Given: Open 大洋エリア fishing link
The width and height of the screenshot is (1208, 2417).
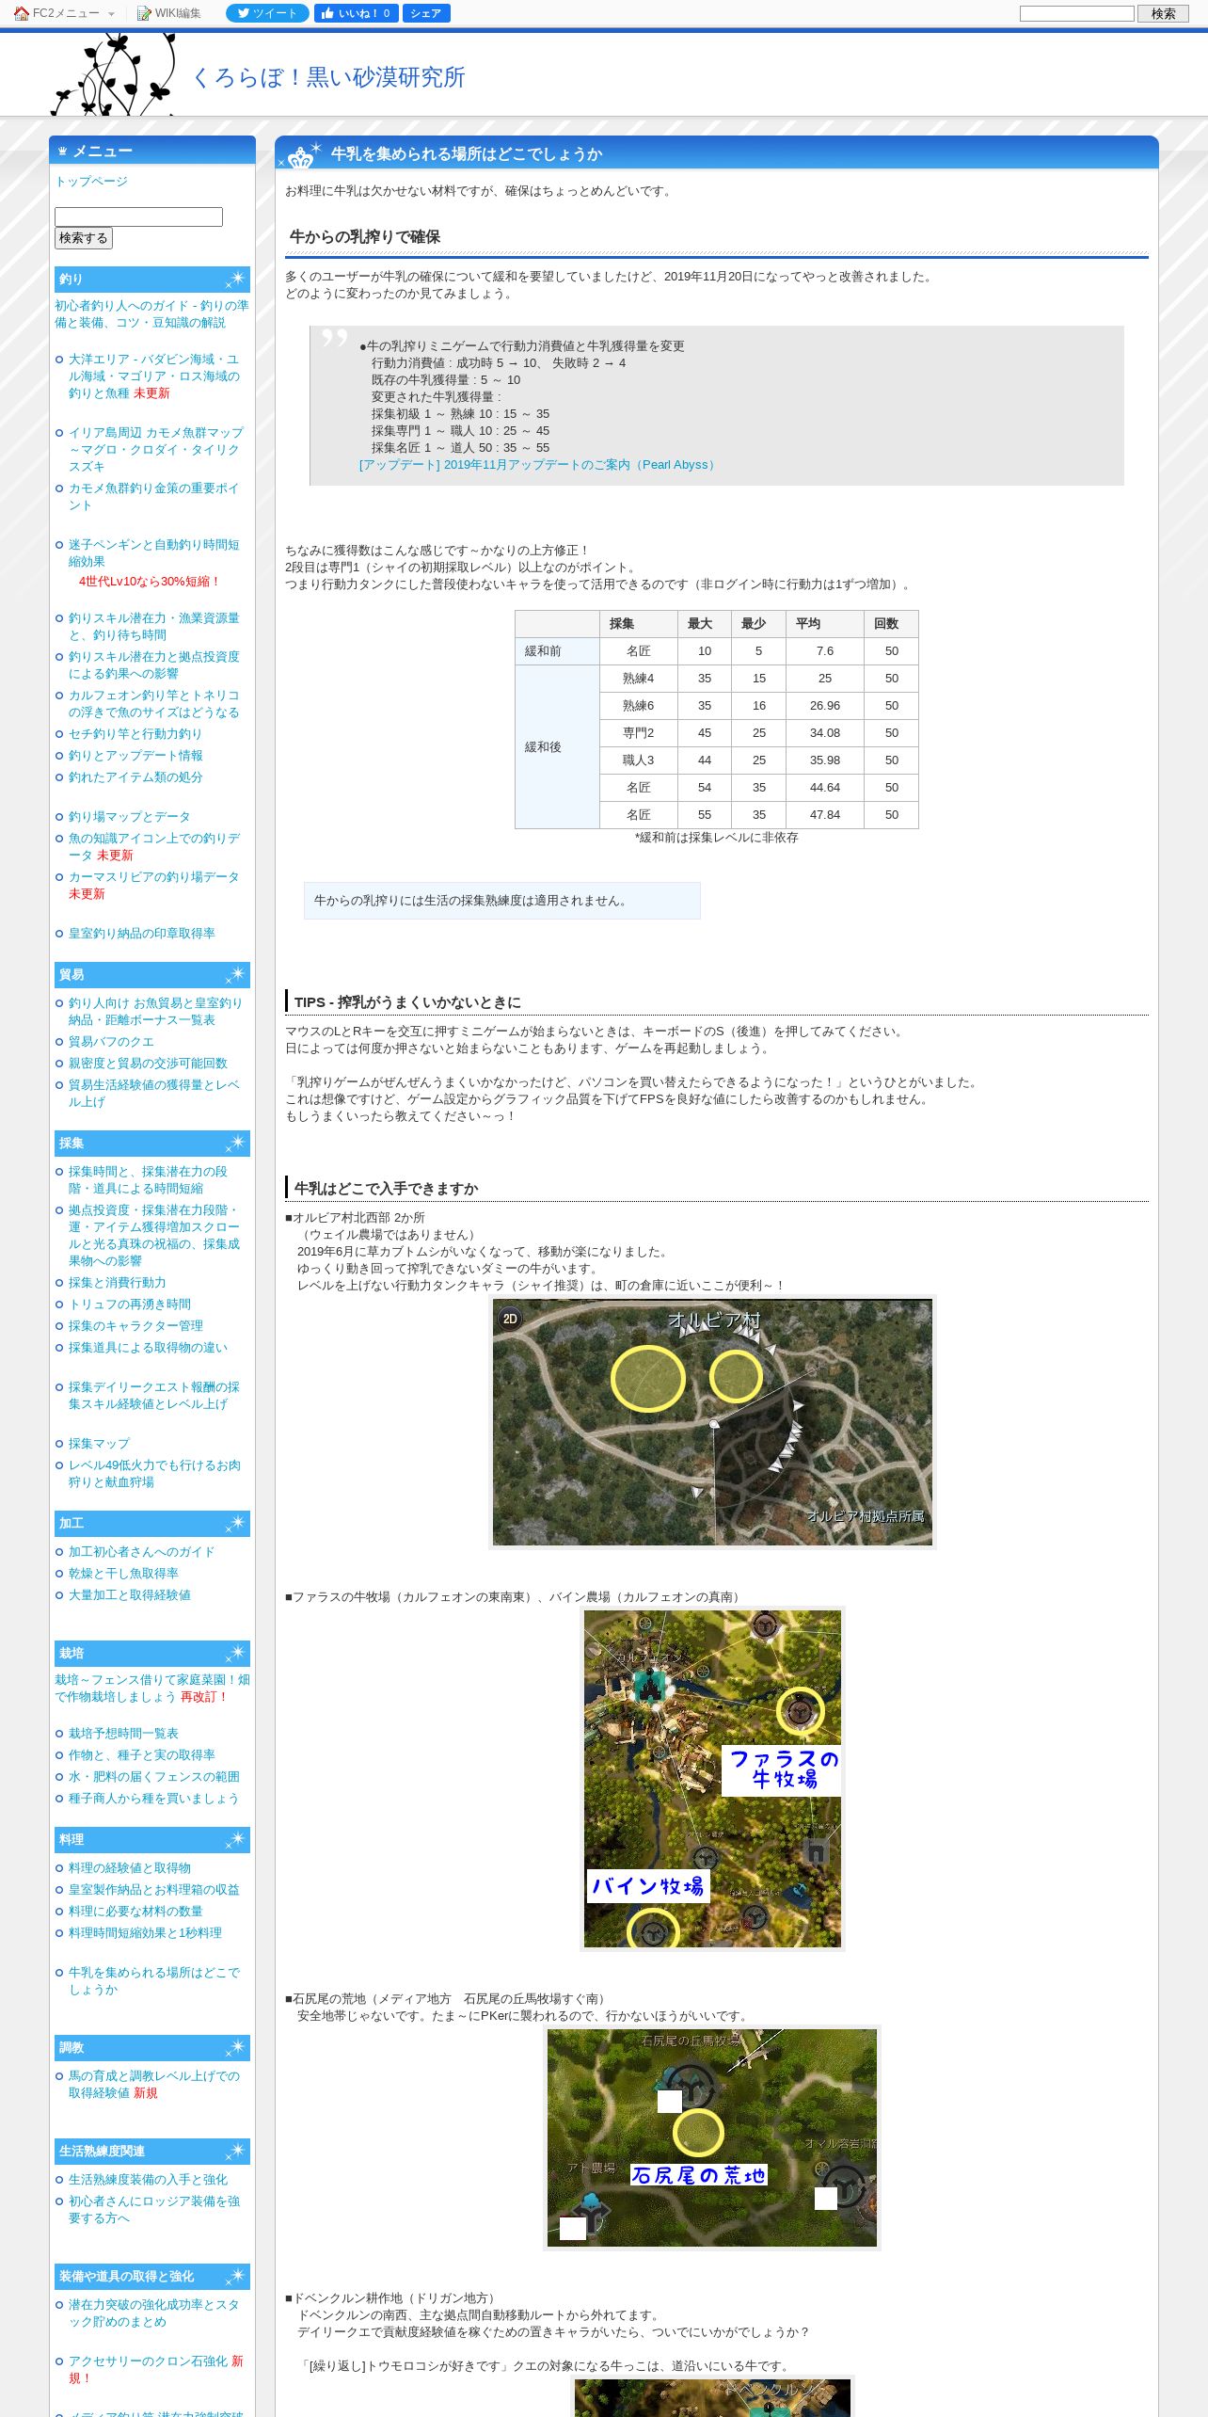Looking at the screenshot, I should (x=154, y=376).
